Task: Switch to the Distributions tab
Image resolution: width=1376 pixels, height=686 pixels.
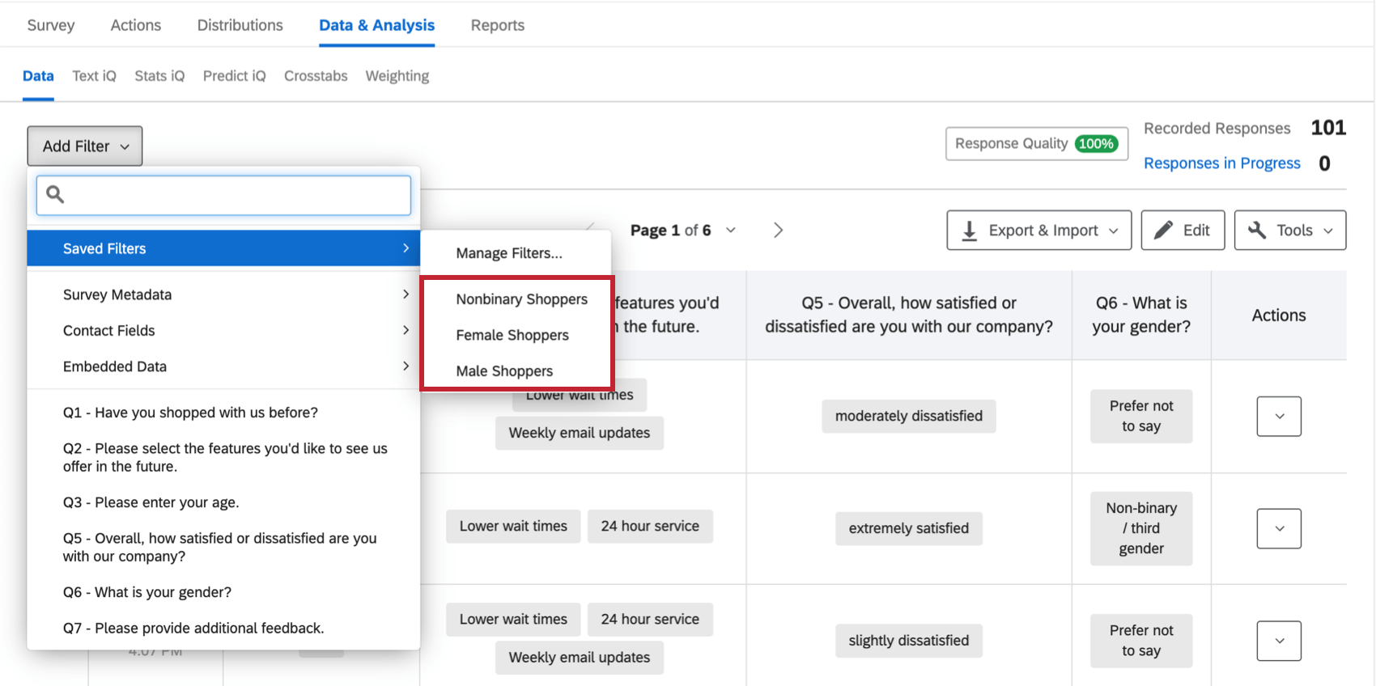Action: pyautogui.click(x=240, y=25)
